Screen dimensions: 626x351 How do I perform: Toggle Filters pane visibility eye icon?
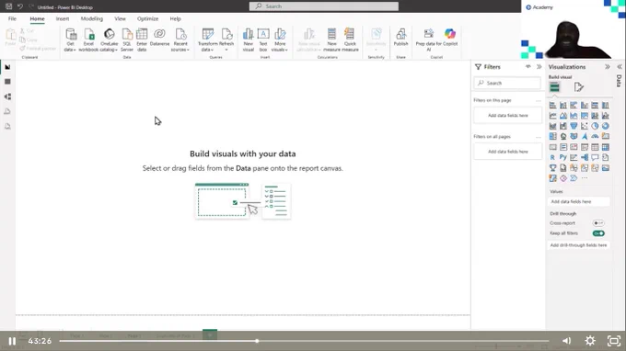point(528,66)
